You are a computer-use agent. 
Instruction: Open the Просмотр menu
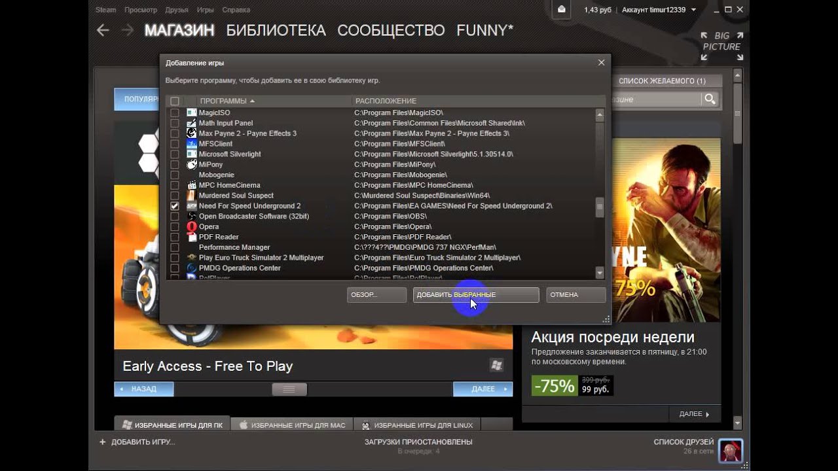click(141, 10)
